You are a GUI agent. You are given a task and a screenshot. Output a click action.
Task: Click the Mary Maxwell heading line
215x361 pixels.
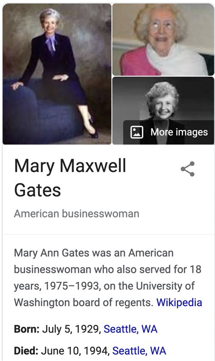click(x=70, y=166)
